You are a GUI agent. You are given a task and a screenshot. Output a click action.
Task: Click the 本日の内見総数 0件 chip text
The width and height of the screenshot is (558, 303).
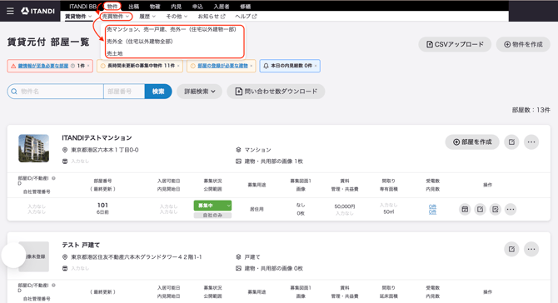pyautogui.click(x=291, y=66)
